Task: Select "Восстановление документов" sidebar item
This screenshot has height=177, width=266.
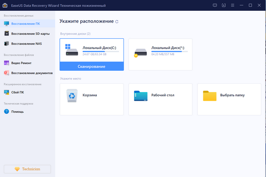Action: click(31, 73)
